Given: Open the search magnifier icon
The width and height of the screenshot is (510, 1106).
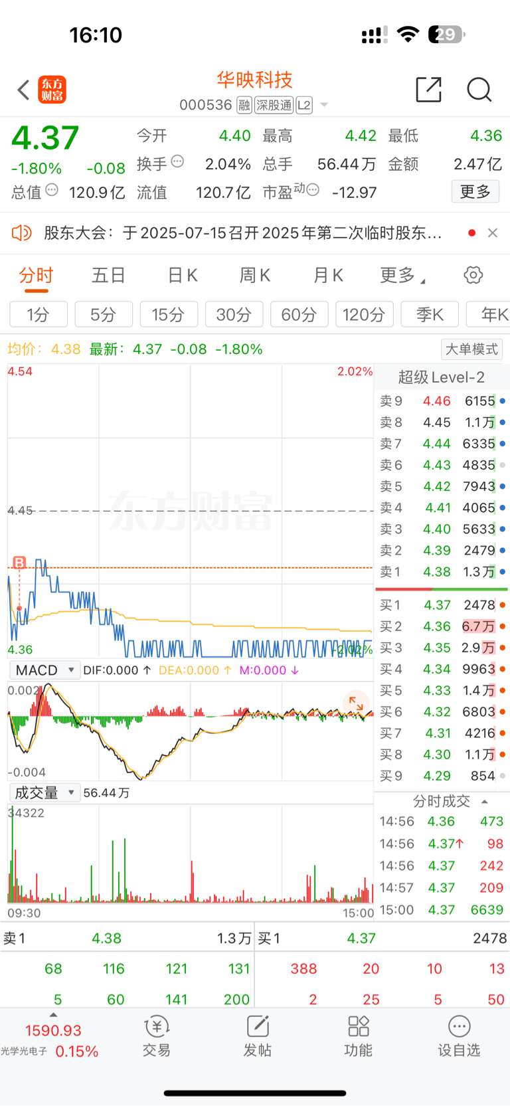Looking at the screenshot, I should coord(479,90).
